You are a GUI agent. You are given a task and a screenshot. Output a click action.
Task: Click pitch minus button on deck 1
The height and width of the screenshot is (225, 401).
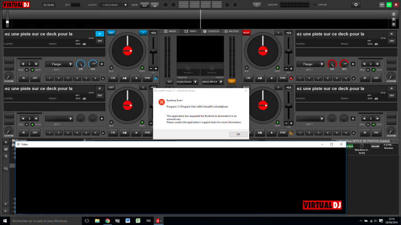click(151, 69)
